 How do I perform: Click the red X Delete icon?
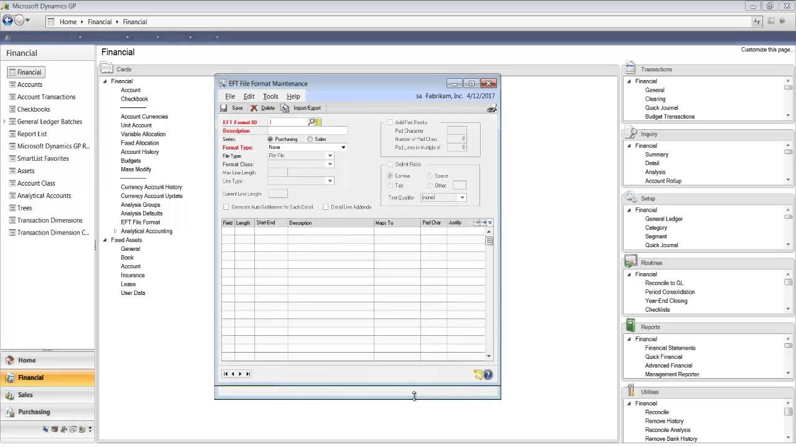point(254,108)
